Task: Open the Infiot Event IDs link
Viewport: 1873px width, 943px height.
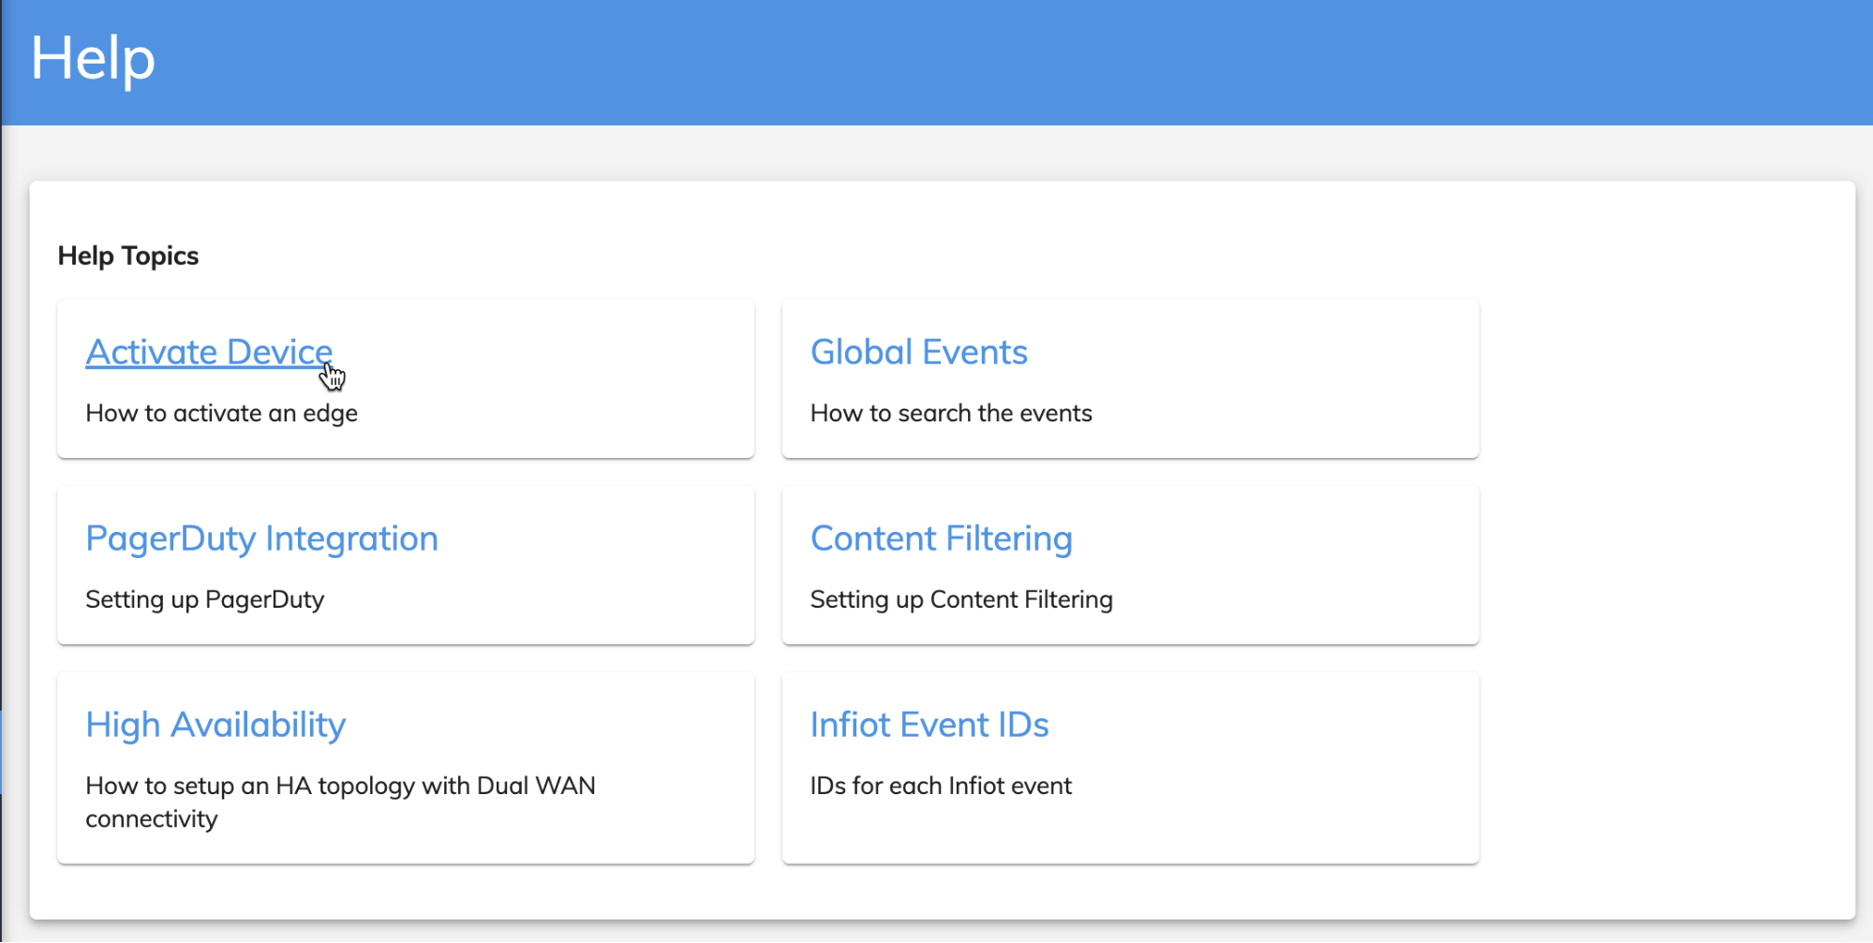Action: [x=929, y=725]
